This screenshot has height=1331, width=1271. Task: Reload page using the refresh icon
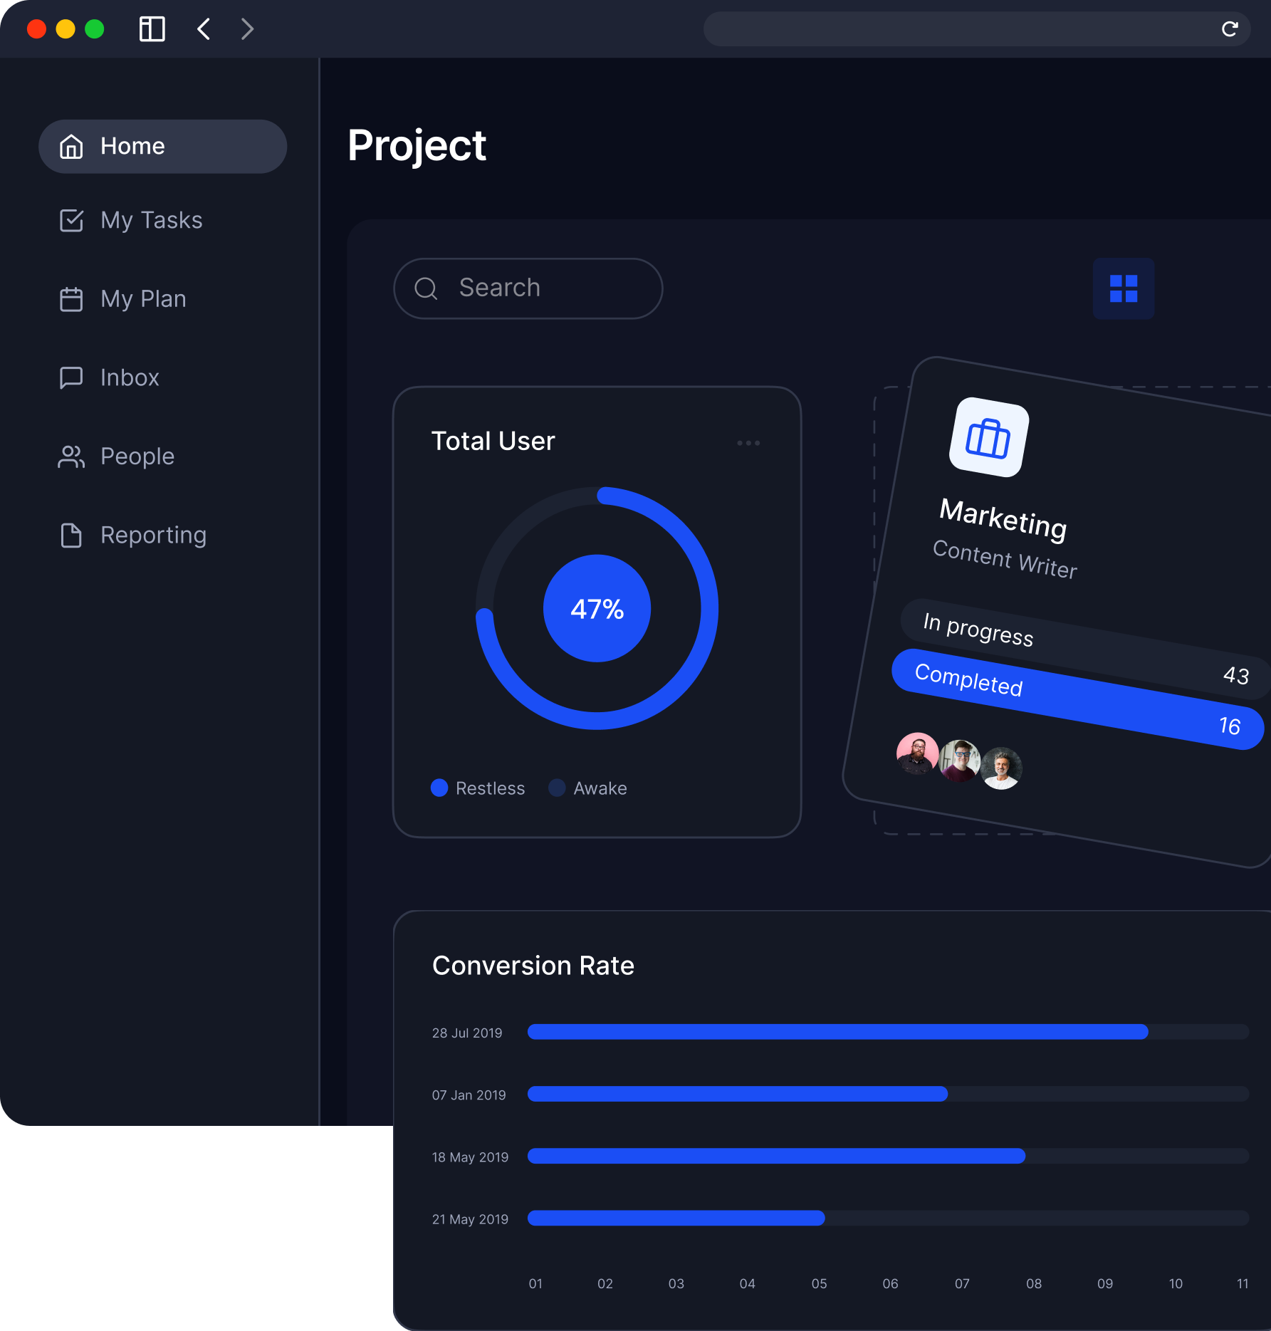[1230, 29]
